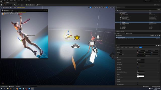Collapse the Lighting folder in Outliner
The width and height of the screenshot is (161, 90).
tap(120, 13)
